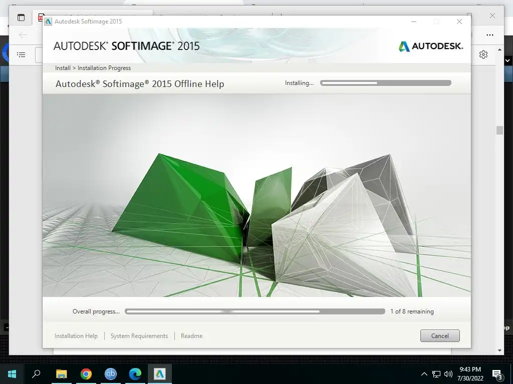Cancel the Softimage installation

440,335
